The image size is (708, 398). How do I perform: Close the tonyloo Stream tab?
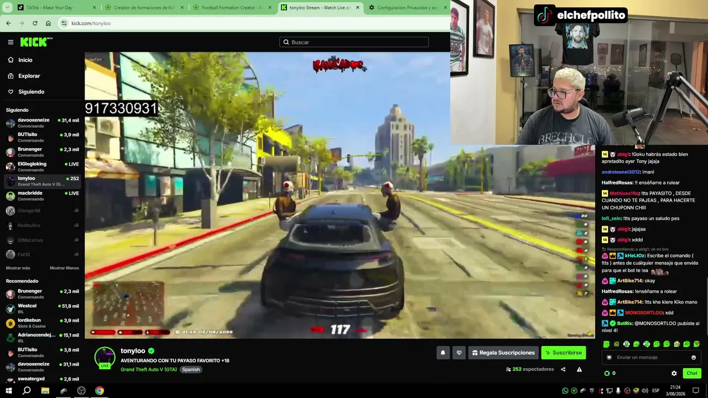[358, 8]
